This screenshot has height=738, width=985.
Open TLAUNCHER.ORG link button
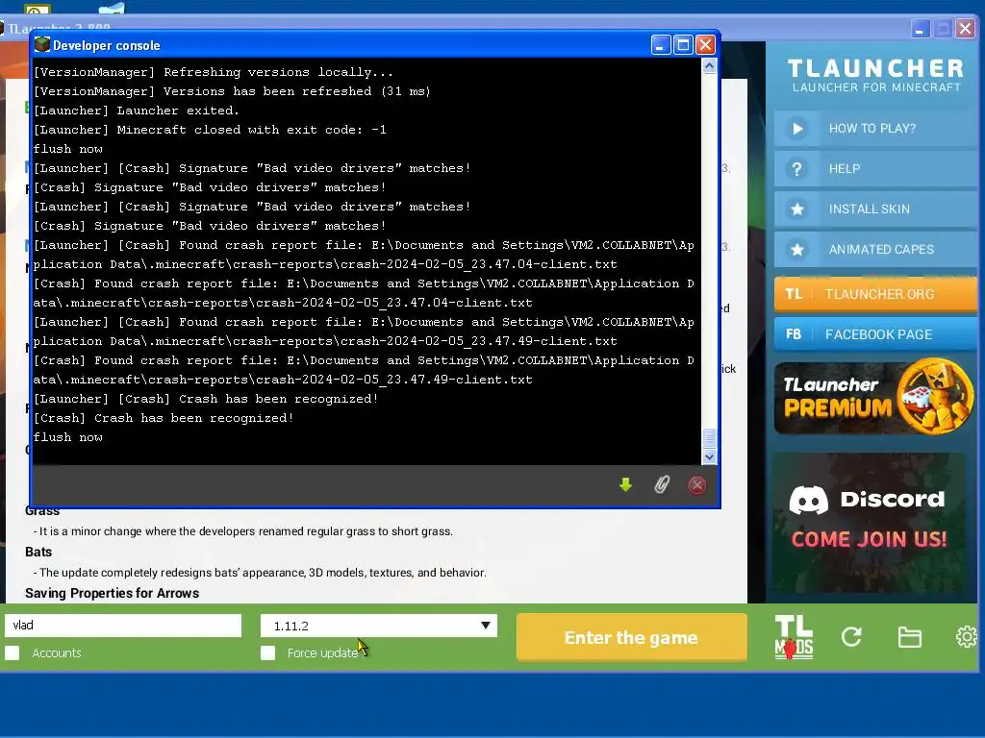pos(875,294)
